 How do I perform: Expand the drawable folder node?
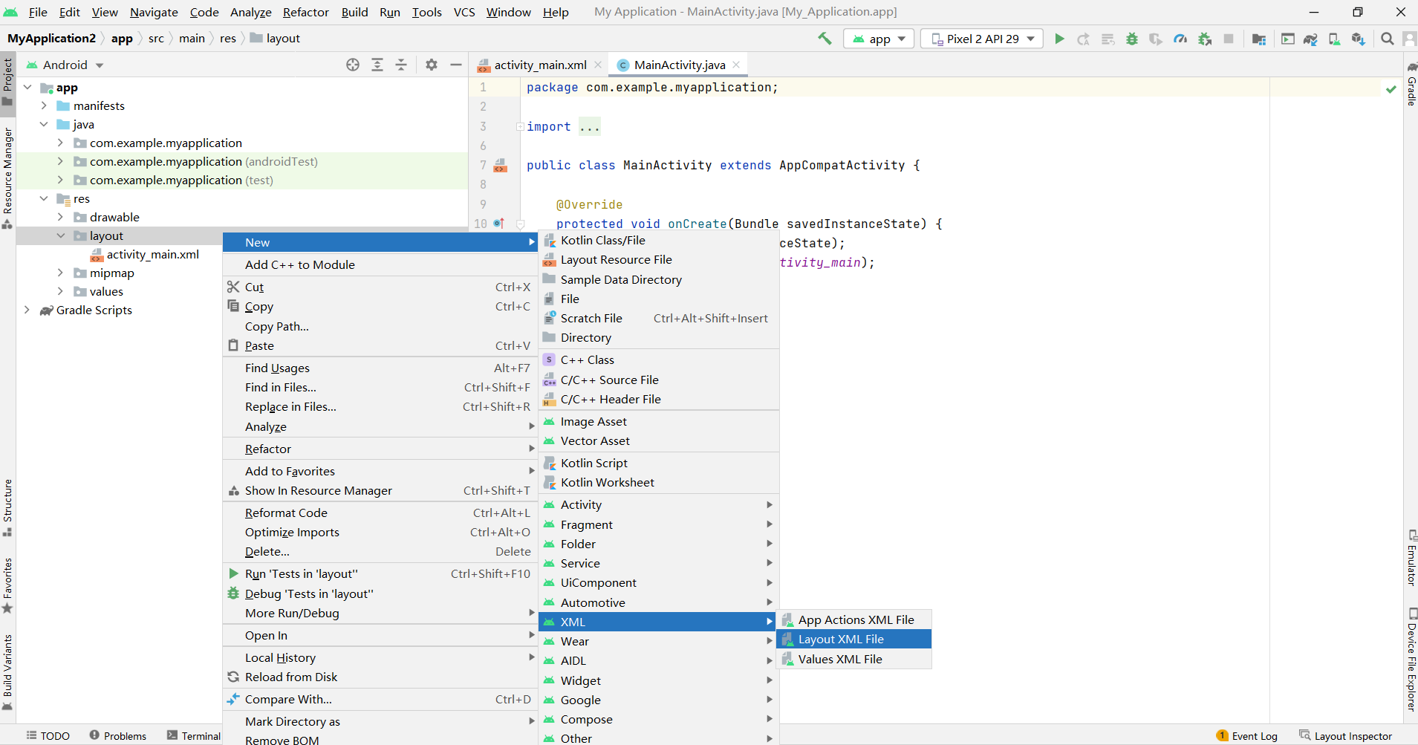(x=60, y=217)
